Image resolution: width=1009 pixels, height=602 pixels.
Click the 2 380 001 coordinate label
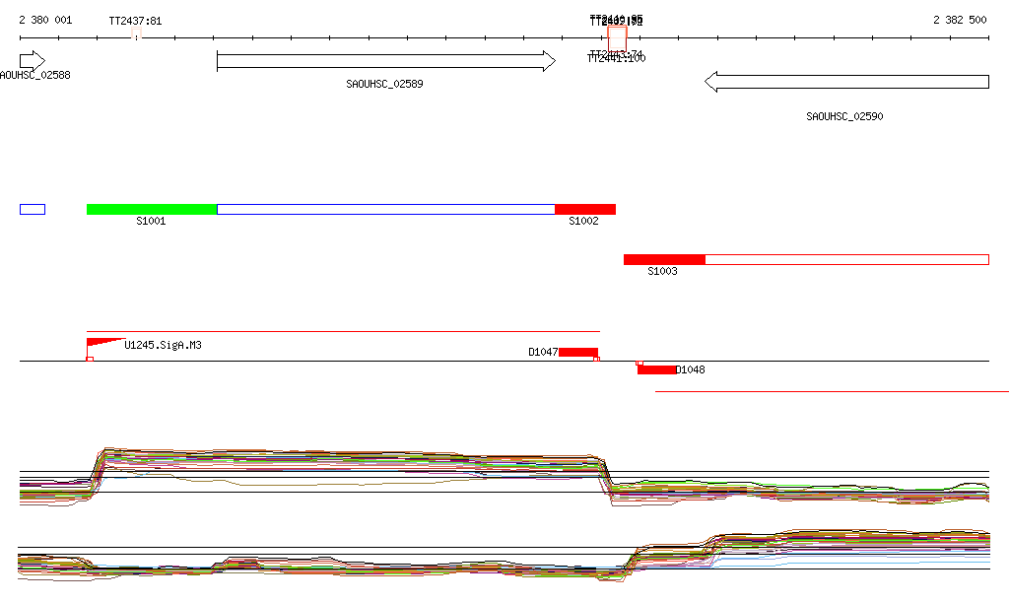(45, 20)
